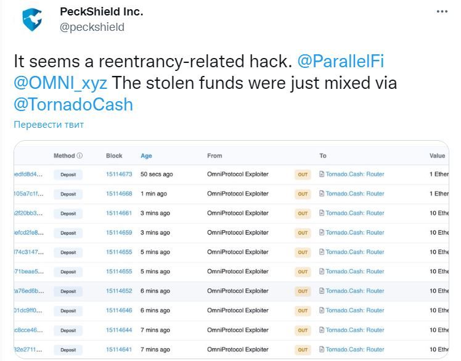The image size is (461, 361).
Task: Click the OUT badge in block 15114652 row
Action: 303,291
